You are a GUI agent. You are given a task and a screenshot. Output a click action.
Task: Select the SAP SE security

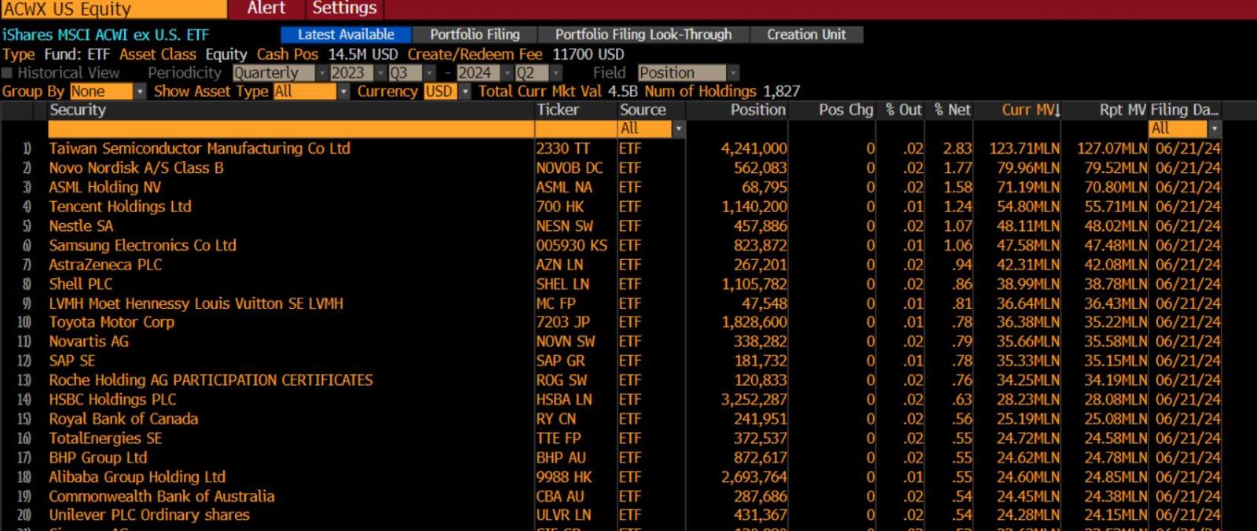[x=71, y=361]
